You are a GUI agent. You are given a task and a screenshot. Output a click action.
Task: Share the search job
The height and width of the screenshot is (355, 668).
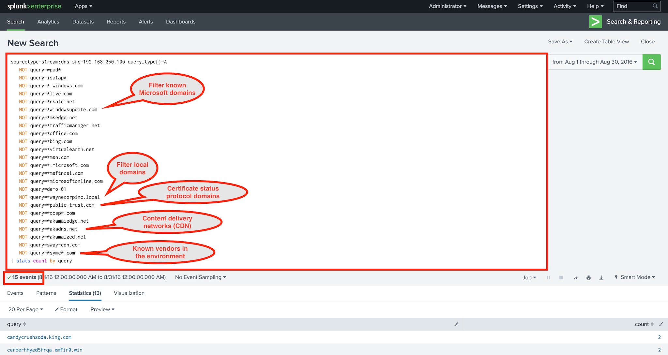(576, 277)
